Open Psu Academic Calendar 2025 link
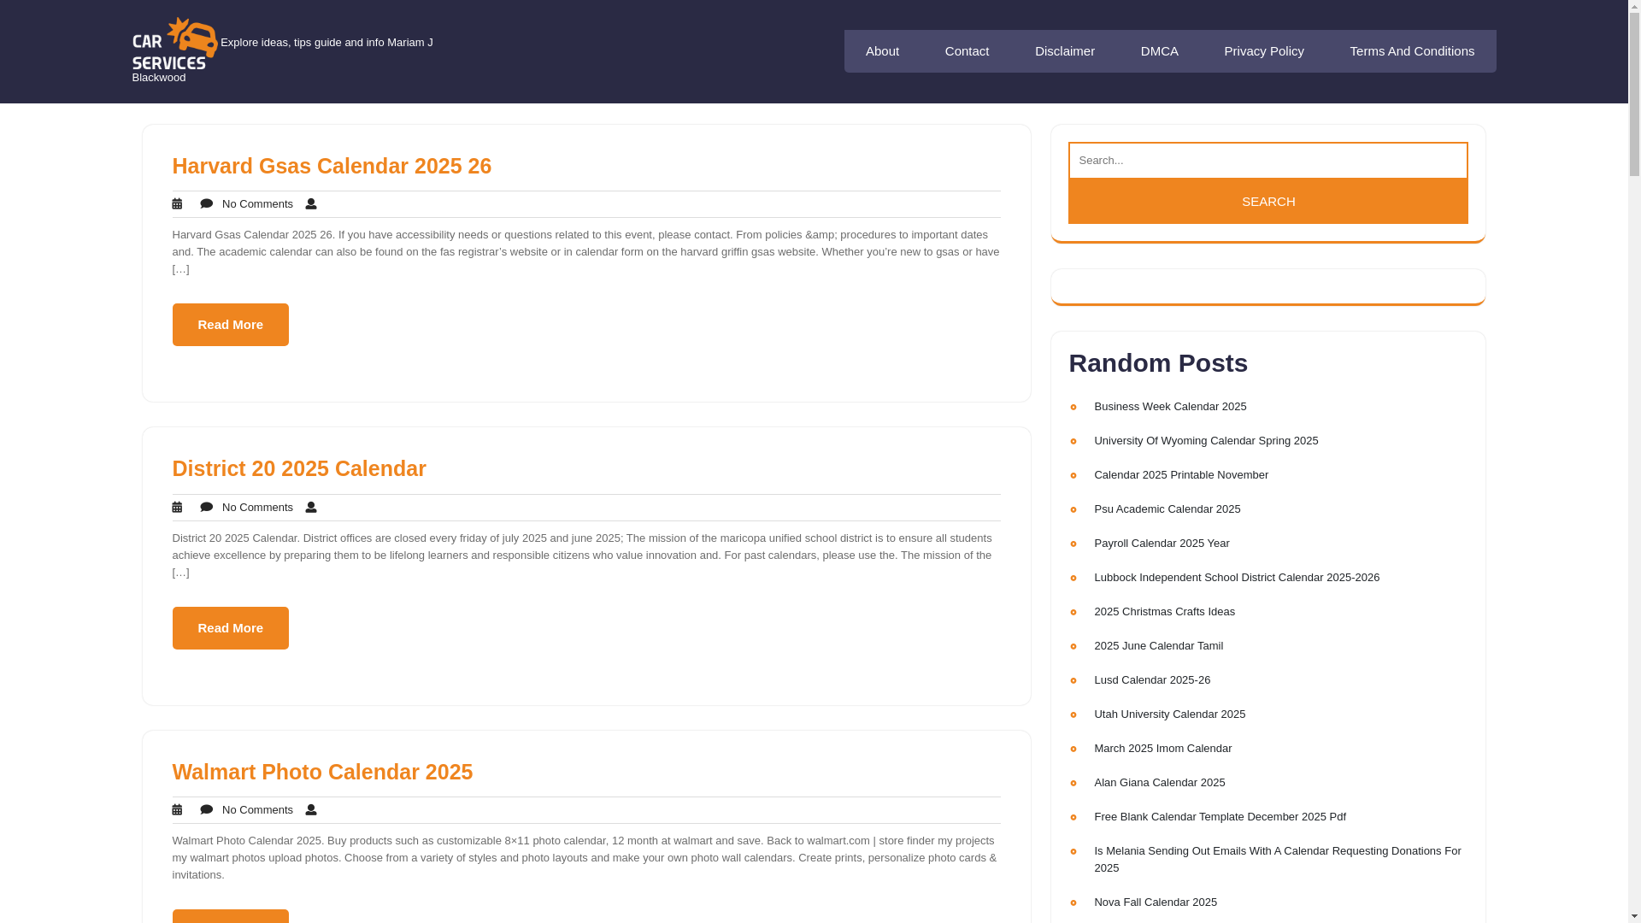The height and width of the screenshot is (923, 1641). (x=1167, y=509)
